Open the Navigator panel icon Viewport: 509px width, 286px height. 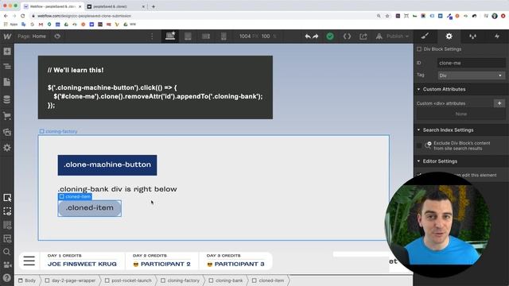7,67
